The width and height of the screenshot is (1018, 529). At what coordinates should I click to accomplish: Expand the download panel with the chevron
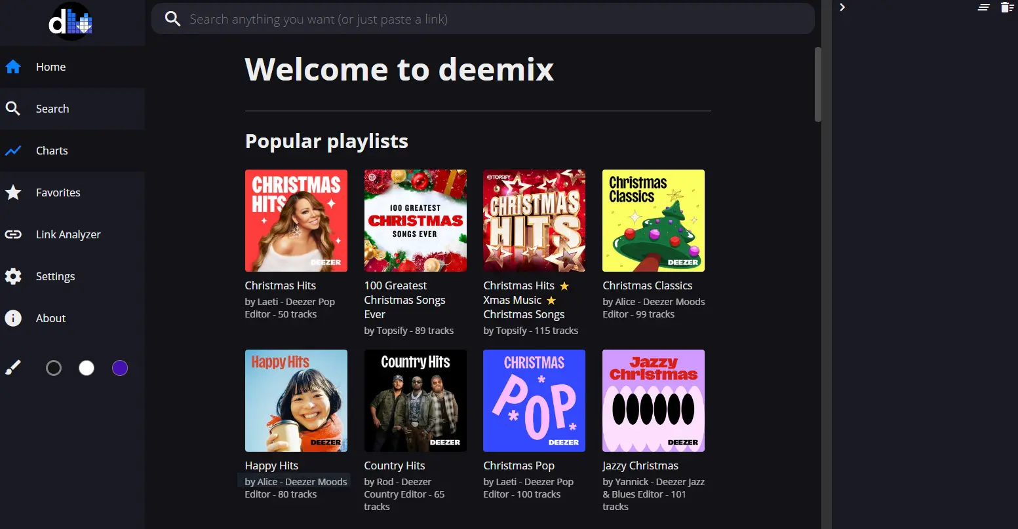pos(842,7)
